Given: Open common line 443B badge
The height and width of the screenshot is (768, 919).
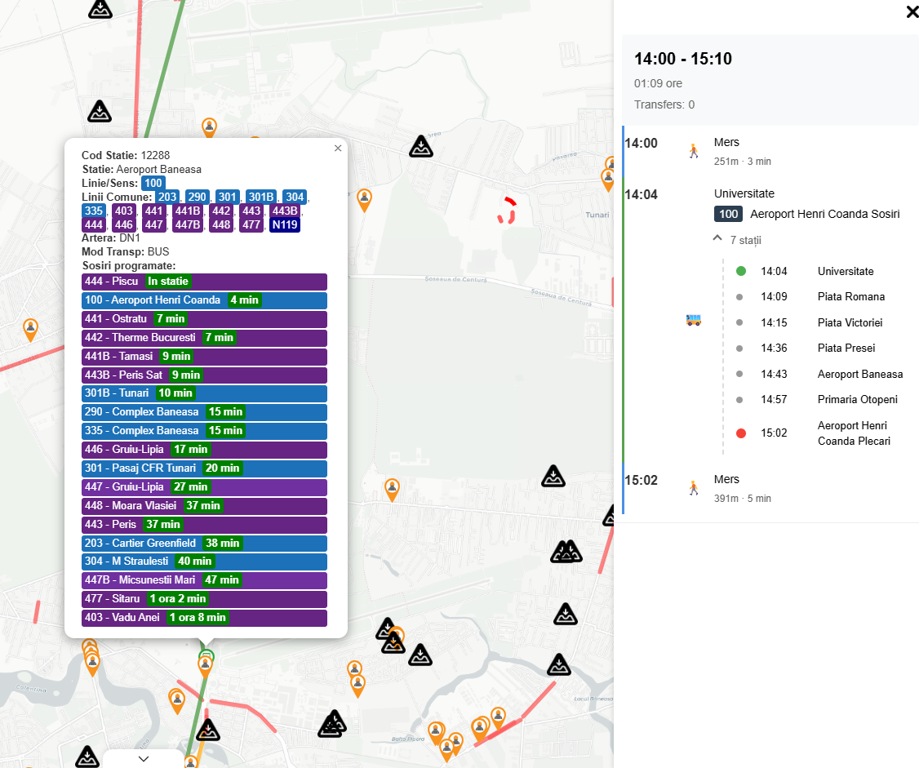Looking at the screenshot, I should click(285, 211).
